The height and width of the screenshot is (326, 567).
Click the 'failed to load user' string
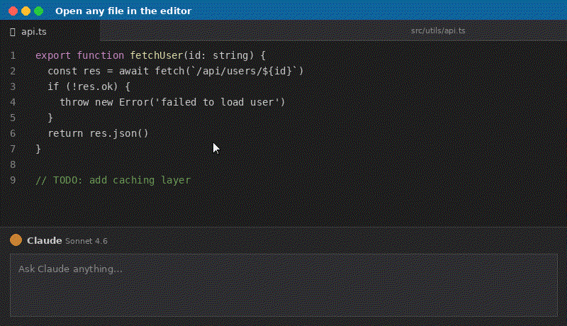(218, 102)
